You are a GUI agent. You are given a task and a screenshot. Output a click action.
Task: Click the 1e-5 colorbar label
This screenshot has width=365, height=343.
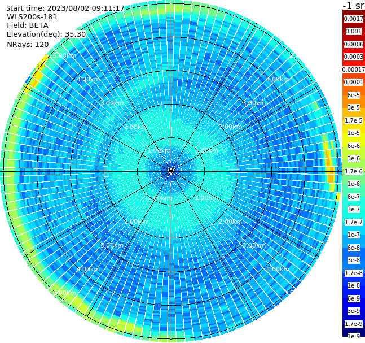coord(354,133)
